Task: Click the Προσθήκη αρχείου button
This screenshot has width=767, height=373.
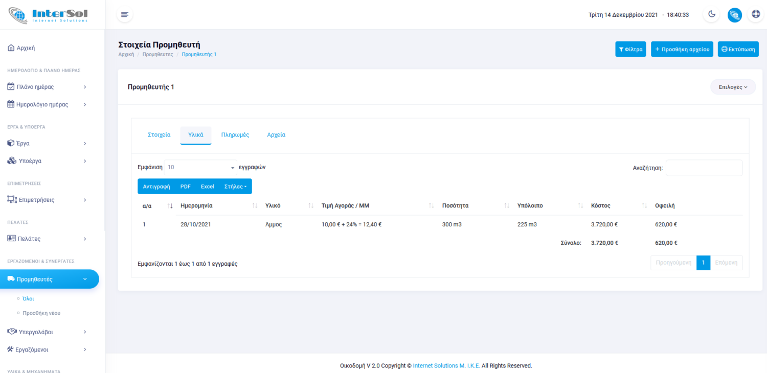Action: (x=682, y=50)
